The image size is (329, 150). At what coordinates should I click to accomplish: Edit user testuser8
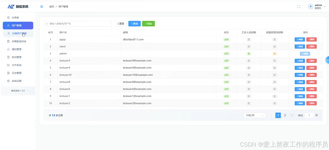pos(300,82)
